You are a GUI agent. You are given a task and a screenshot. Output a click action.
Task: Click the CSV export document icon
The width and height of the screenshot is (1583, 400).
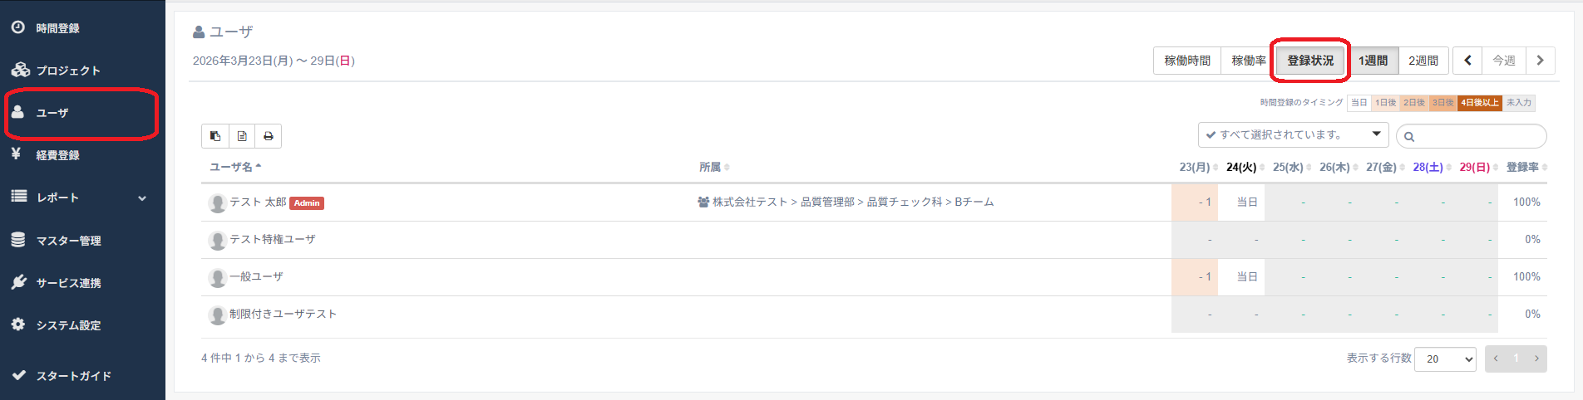242,136
